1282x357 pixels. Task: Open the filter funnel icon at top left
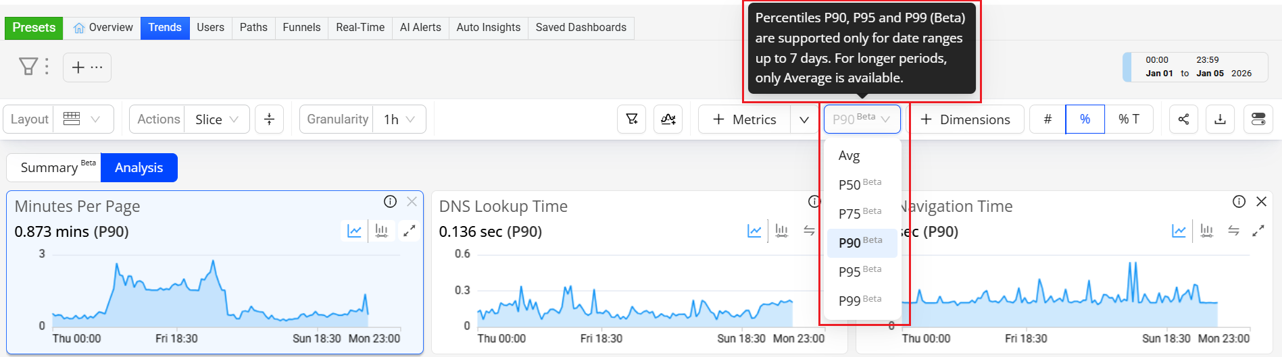click(x=28, y=66)
